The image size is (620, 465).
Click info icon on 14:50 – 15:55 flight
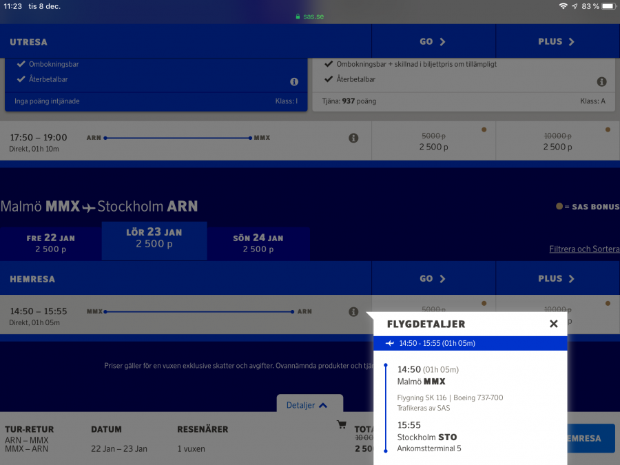pos(353,312)
